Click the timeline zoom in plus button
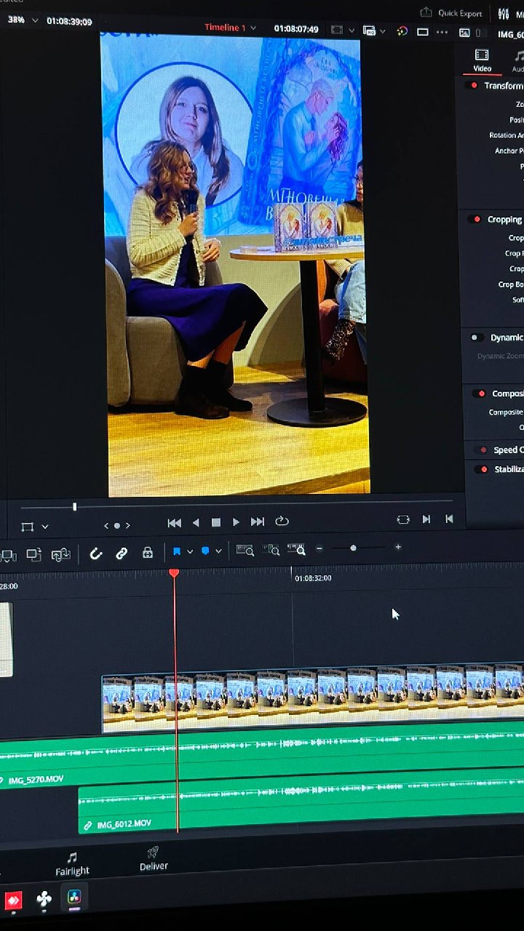This screenshot has width=524, height=931. (x=397, y=547)
